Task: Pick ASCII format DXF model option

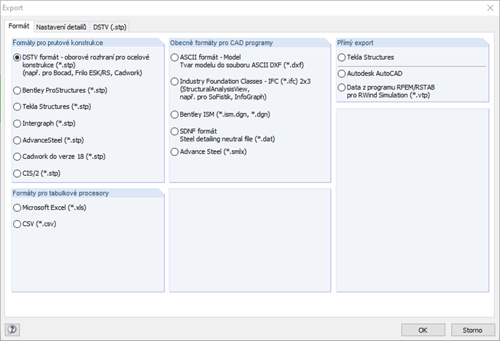Action: click(x=174, y=57)
